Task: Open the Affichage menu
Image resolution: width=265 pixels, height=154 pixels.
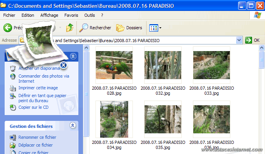Action: [49, 15]
